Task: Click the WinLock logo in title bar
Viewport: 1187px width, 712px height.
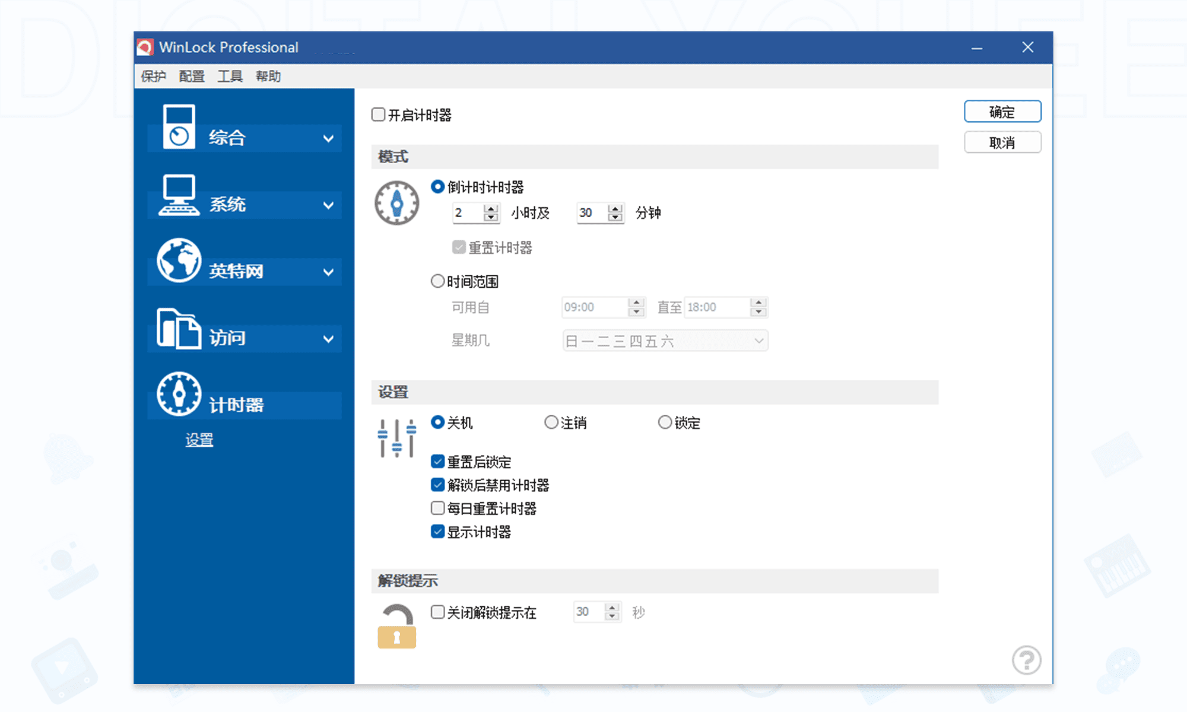Action: (145, 47)
